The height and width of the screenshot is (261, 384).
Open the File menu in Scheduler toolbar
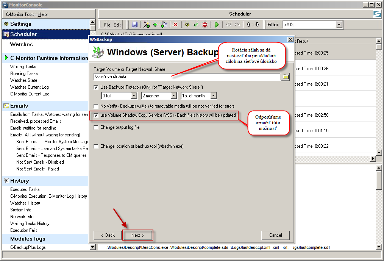tap(107, 25)
